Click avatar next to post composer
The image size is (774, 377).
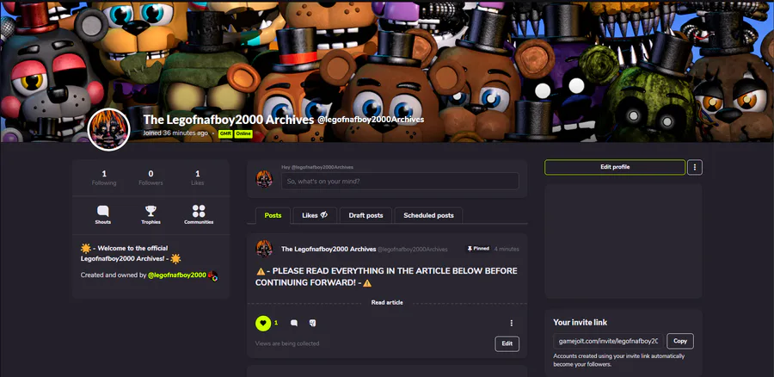[x=264, y=179]
